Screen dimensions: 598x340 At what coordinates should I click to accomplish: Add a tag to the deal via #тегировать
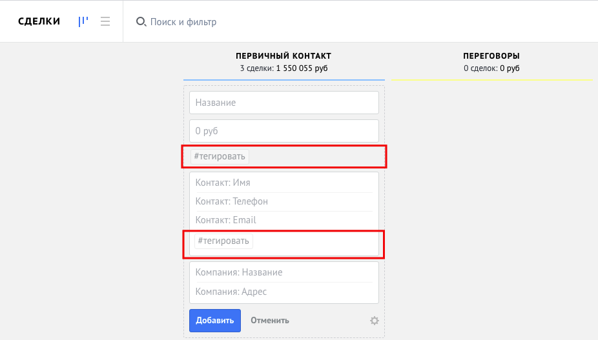220,156
